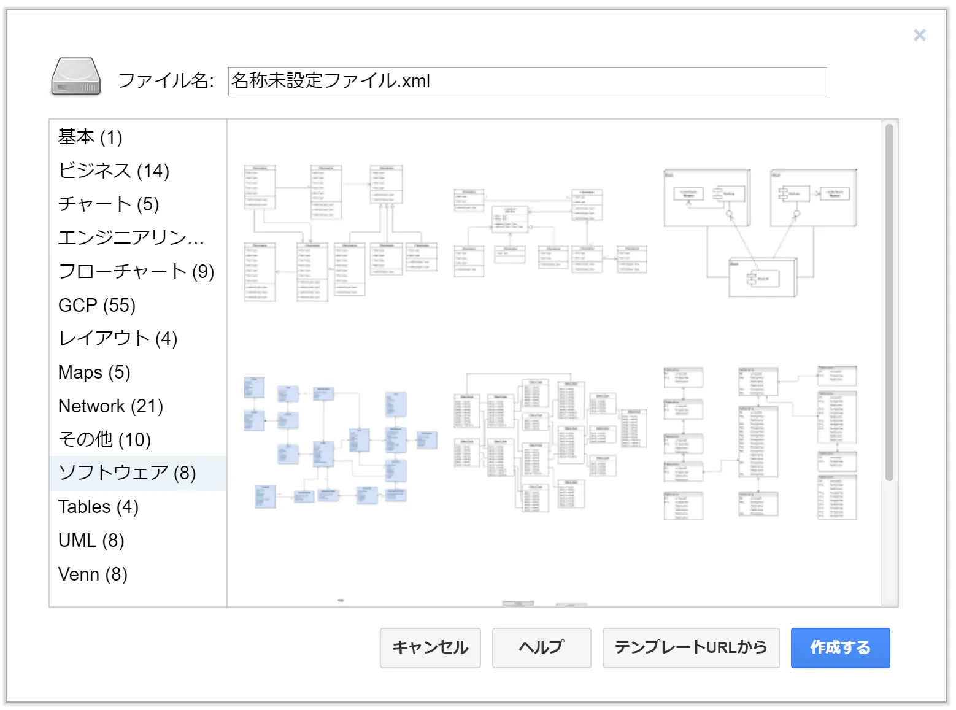Edit the ファイル名 text field
Image resolution: width=956 pixels, height=710 pixels.
tap(527, 82)
